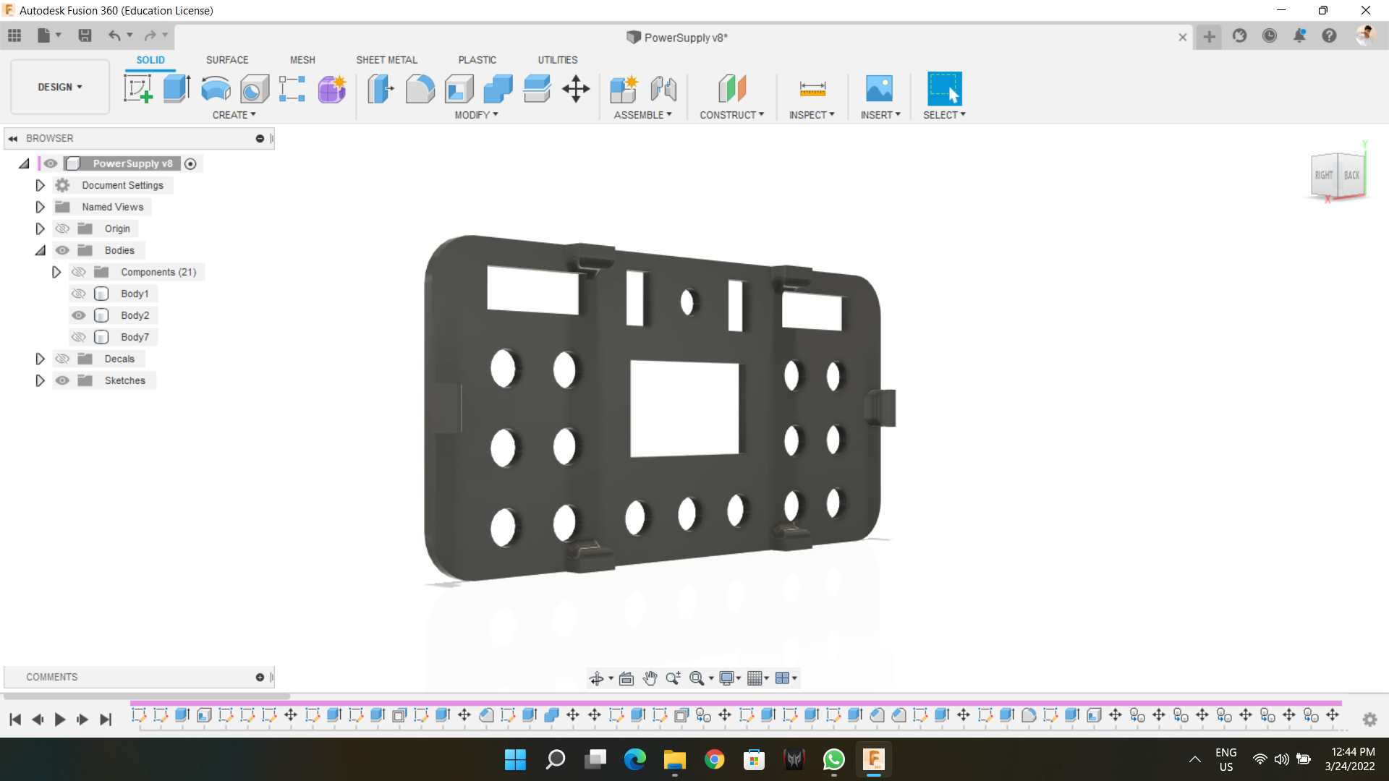Expand the Components (21) folder
1389x781 pixels.
[x=56, y=272]
